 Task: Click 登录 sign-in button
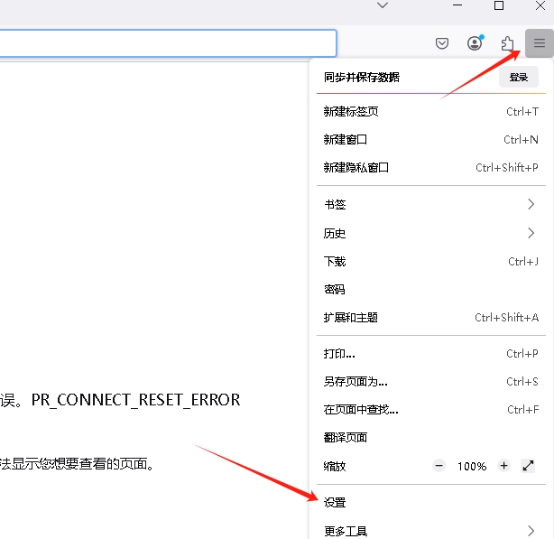pyautogui.click(x=519, y=77)
